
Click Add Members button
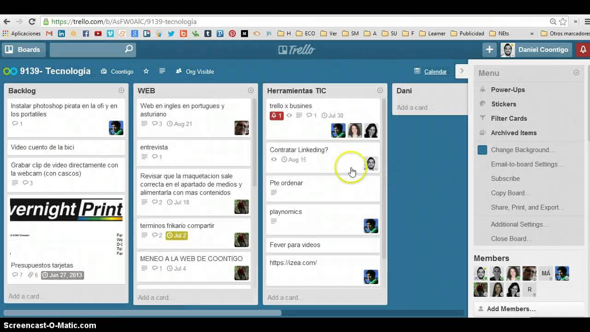[x=529, y=309]
